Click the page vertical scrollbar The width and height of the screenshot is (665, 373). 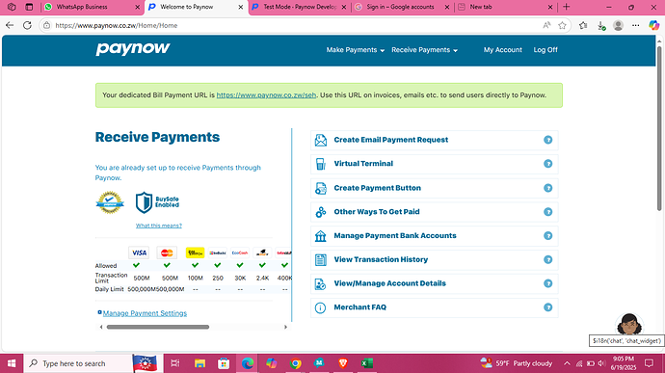659,127
